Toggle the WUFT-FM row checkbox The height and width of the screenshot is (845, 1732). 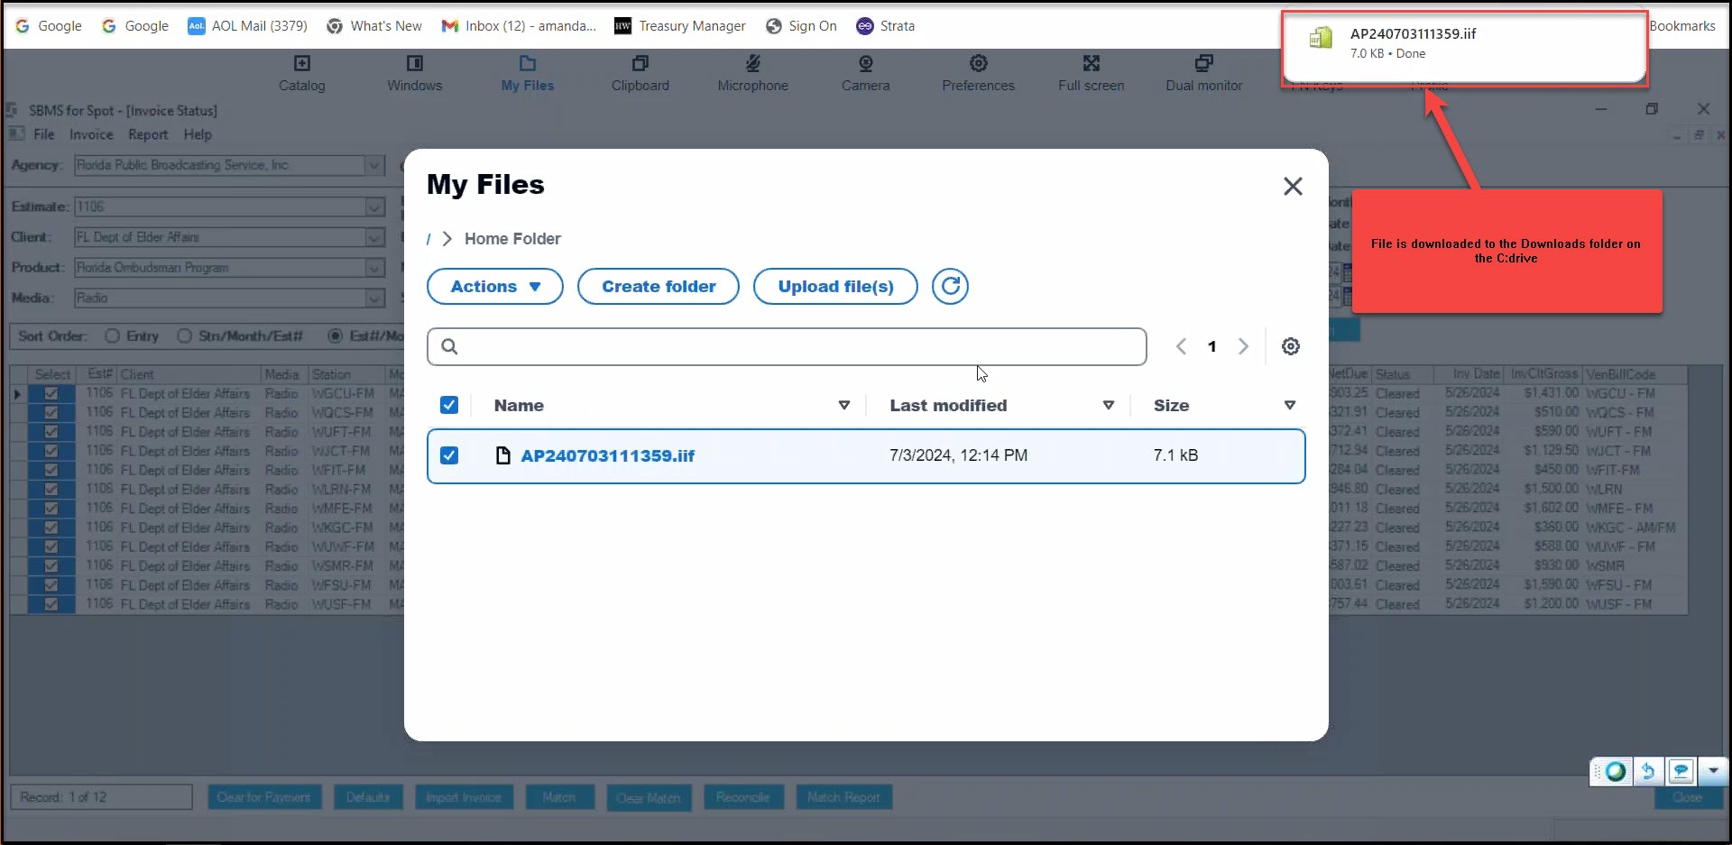[x=51, y=432]
